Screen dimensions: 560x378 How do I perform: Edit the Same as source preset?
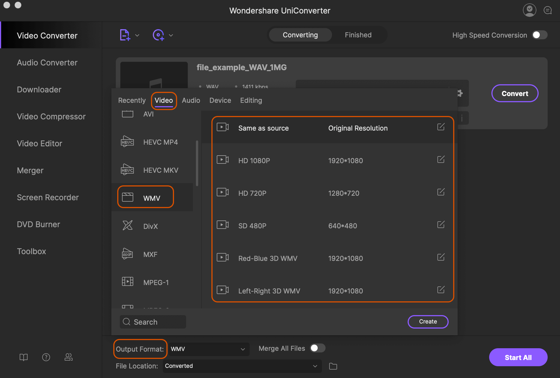click(x=441, y=127)
